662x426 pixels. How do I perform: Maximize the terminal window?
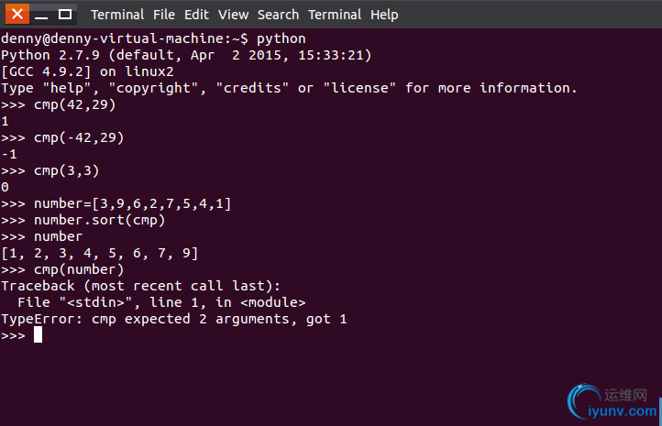coord(64,14)
